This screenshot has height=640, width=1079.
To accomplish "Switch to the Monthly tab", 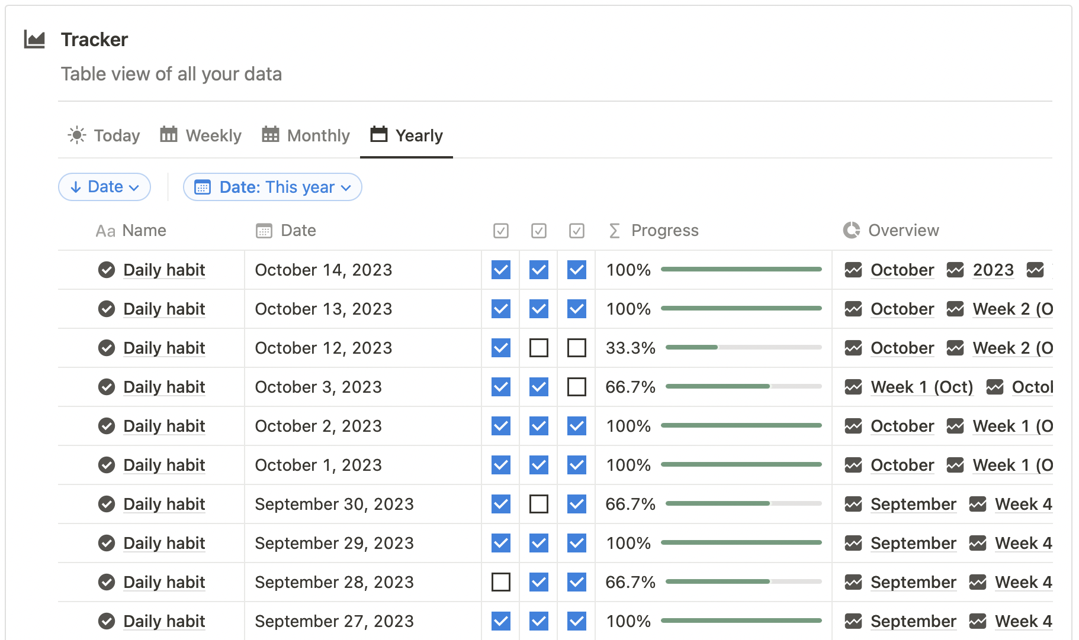I will pos(306,135).
